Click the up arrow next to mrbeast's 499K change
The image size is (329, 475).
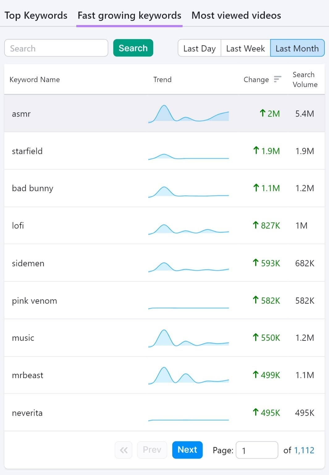tap(255, 375)
